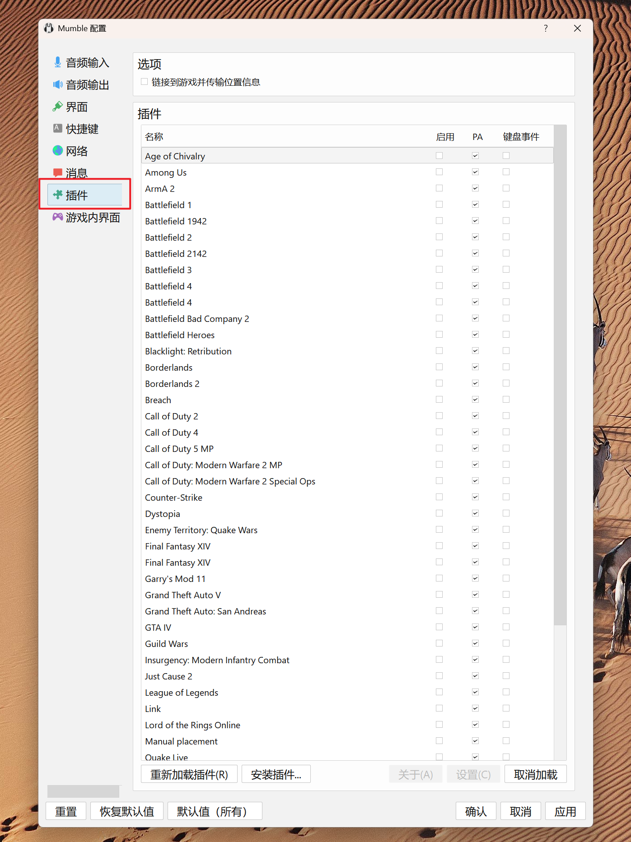Viewport: 631px width, 842px height.
Task: Close the Mumble 配置 dialog
Action: (577, 28)
